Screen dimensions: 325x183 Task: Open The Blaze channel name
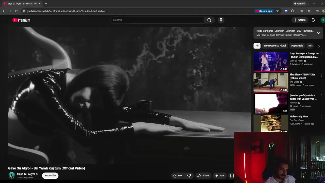click(x=294, y=82)
